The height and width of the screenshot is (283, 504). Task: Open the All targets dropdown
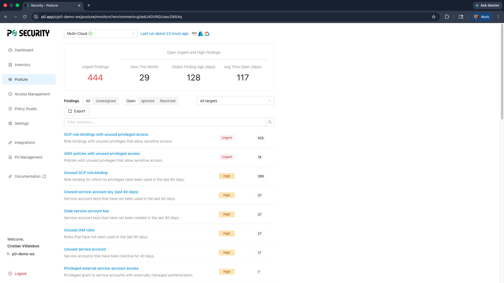coord(235,101)
